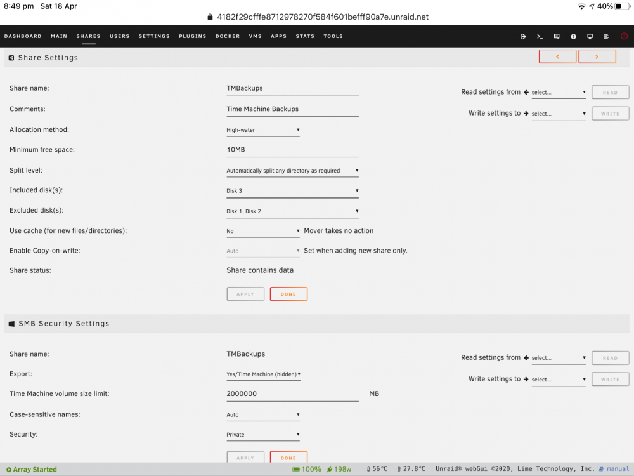Open the terminal icon in header
Screen dimensions: 634x476
540,36
